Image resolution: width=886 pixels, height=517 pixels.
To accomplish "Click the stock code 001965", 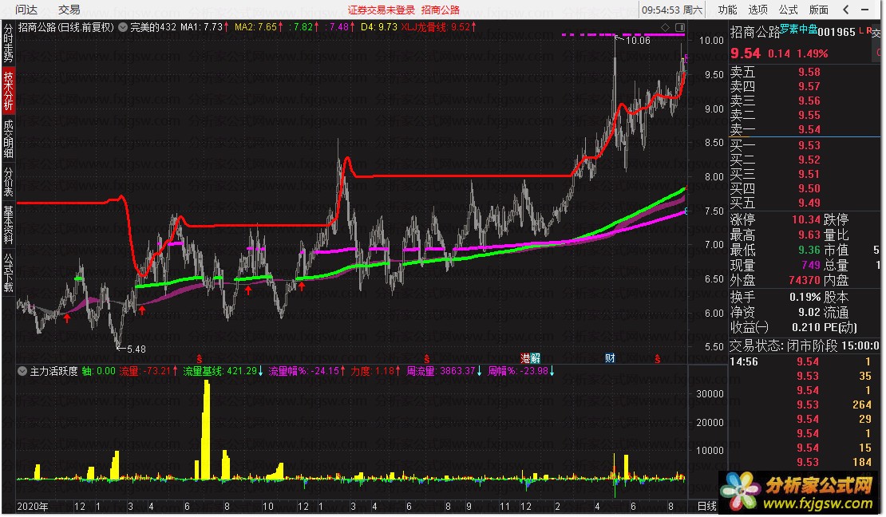I will pos(837,32).
